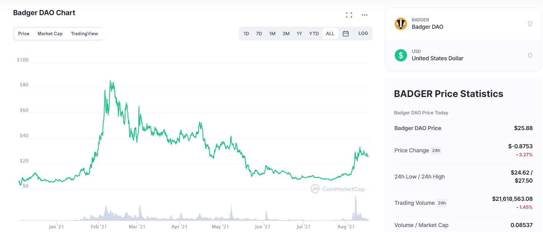Switch to the TradingView tab

pyautogui.click(x=84, y=33)
